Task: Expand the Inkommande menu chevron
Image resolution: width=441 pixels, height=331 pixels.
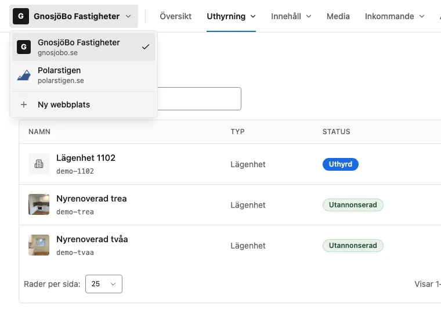Action: [422, 16]
